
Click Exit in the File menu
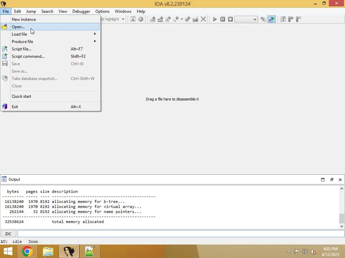50,106
